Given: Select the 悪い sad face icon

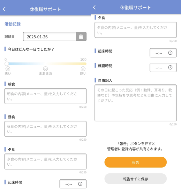Looking at the screenshot, I should click(x=8, y=69).
